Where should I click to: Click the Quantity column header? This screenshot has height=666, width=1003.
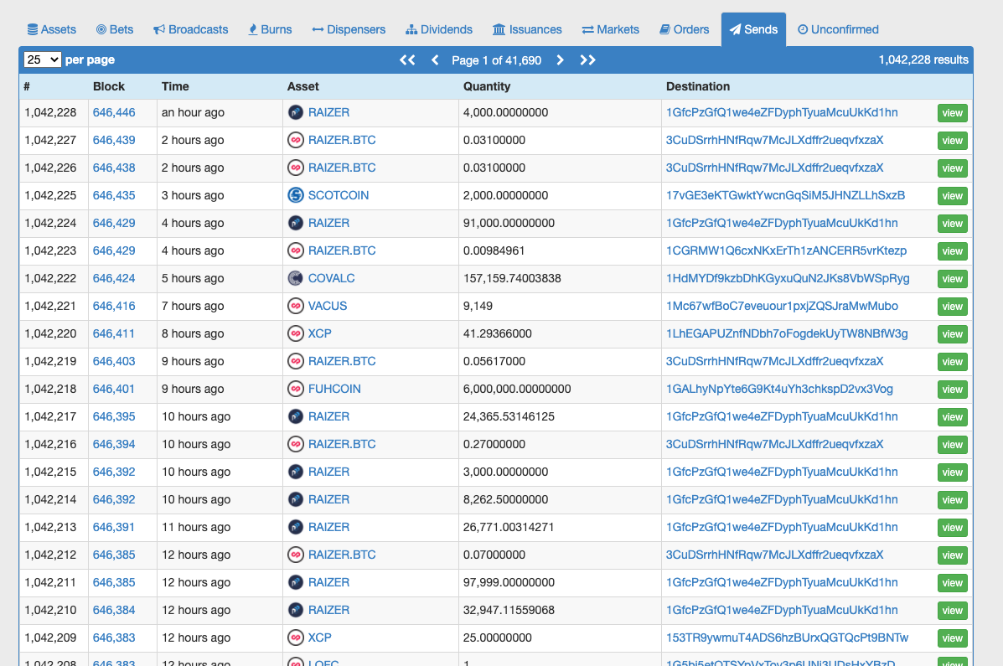pos(487,86)
